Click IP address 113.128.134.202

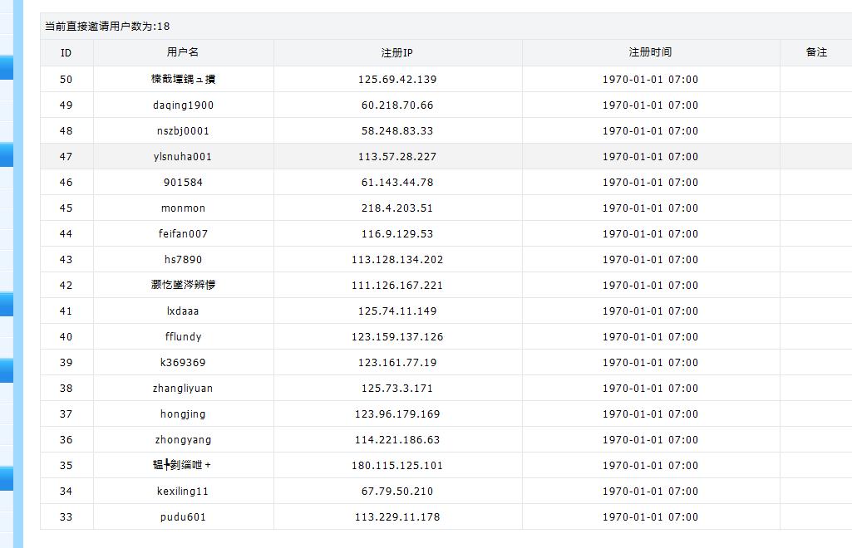[397, 260]
